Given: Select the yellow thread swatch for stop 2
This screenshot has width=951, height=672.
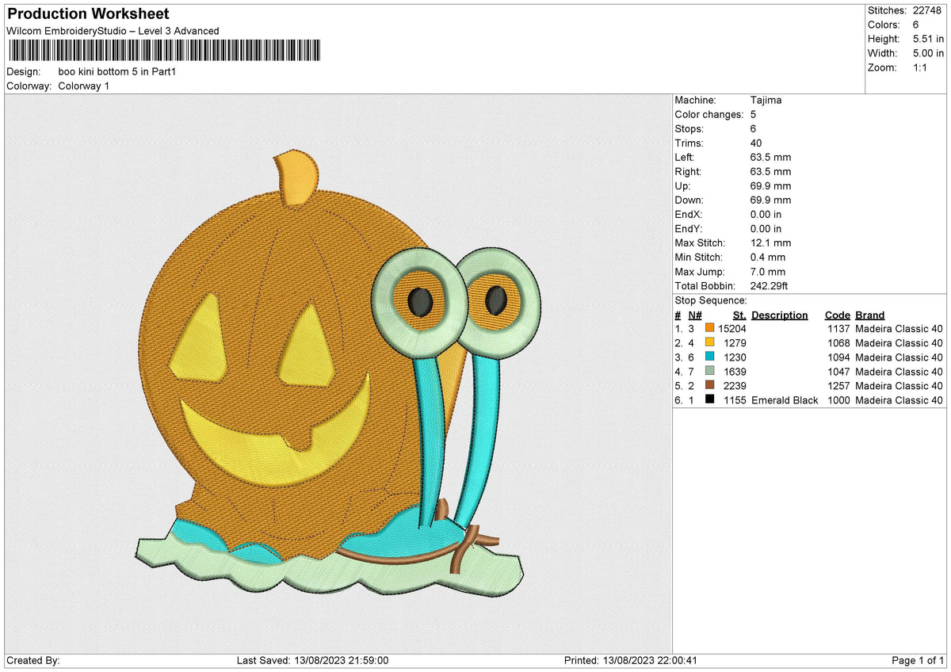Looking at the screenshot, I should tap(710, 342).
